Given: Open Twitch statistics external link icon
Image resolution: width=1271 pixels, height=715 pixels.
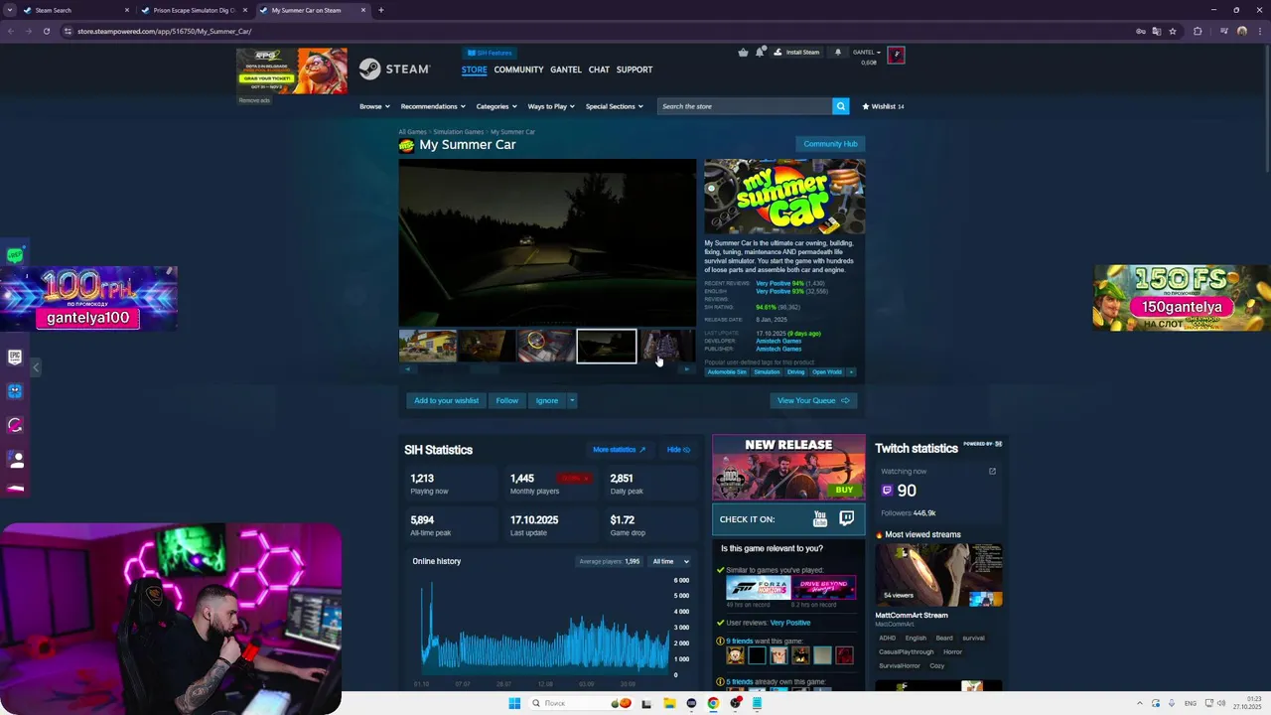Looking at the screenshot, I should tap(992, 471).
